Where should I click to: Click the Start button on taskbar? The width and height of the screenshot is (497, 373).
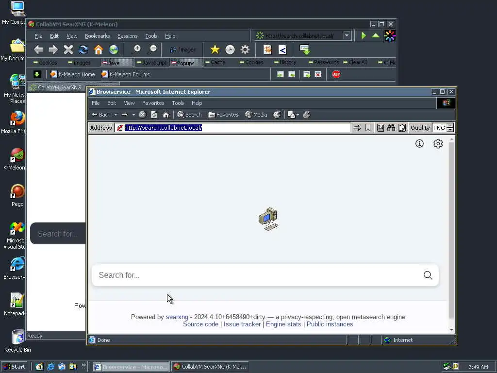point(15,367)
